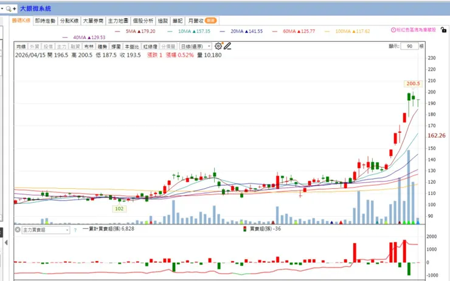Image resolution: width=450 pixels, height=281 pixels.
Task: Toggle 融資 overlay button
Action: 75,46
